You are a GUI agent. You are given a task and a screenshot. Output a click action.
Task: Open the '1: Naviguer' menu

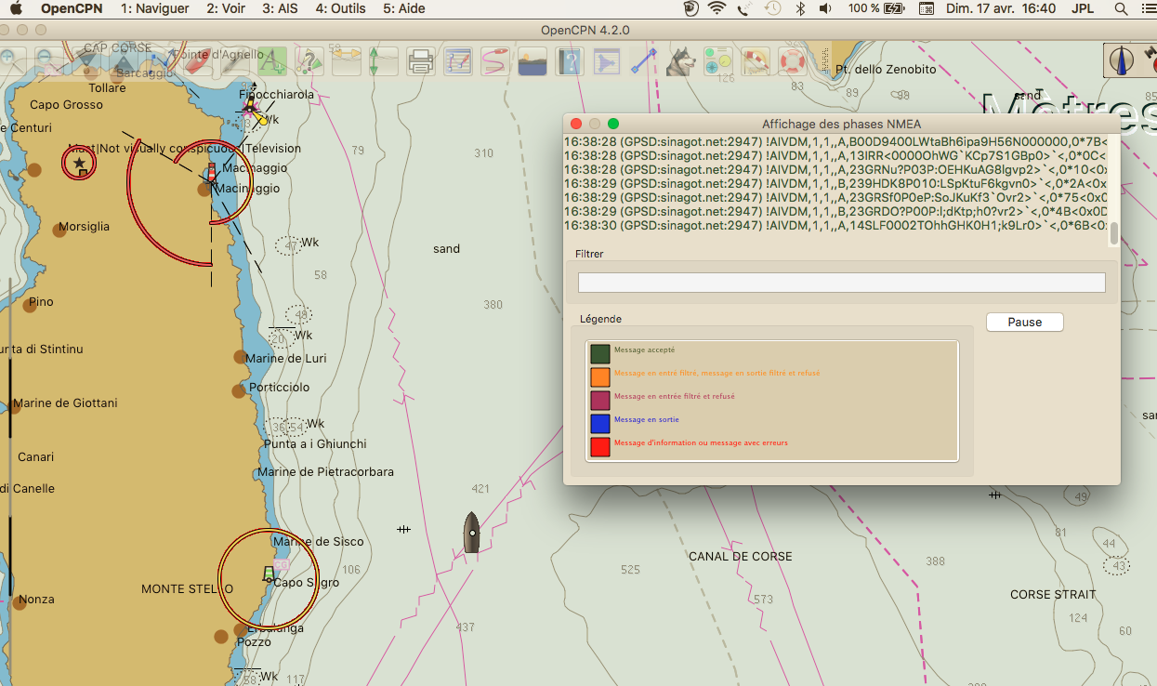click(155, 8)
